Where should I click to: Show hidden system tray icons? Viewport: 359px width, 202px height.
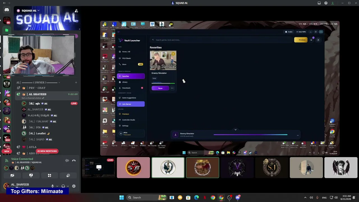[x=305, y=198]
